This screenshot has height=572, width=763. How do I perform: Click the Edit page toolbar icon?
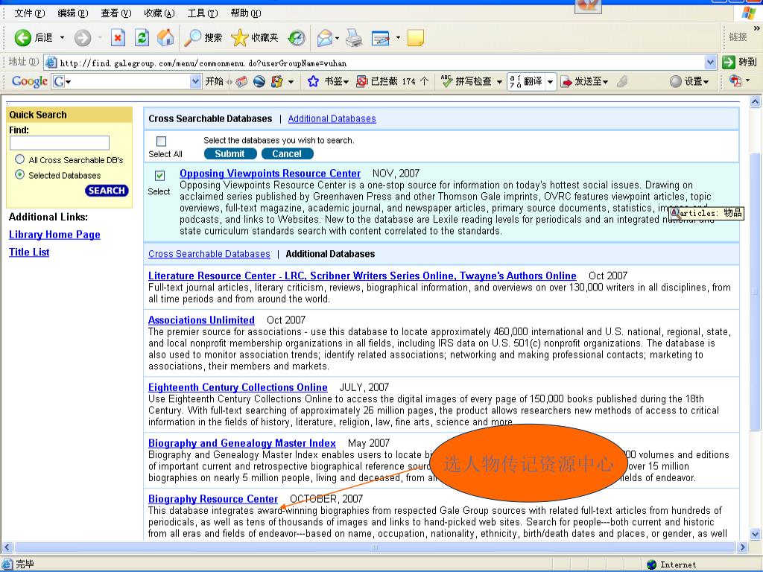coord(381,37)
